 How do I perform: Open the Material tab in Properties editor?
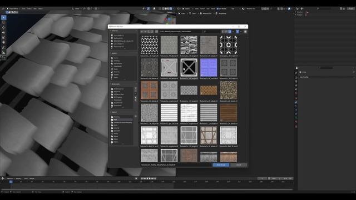click(x=296, y=122)
